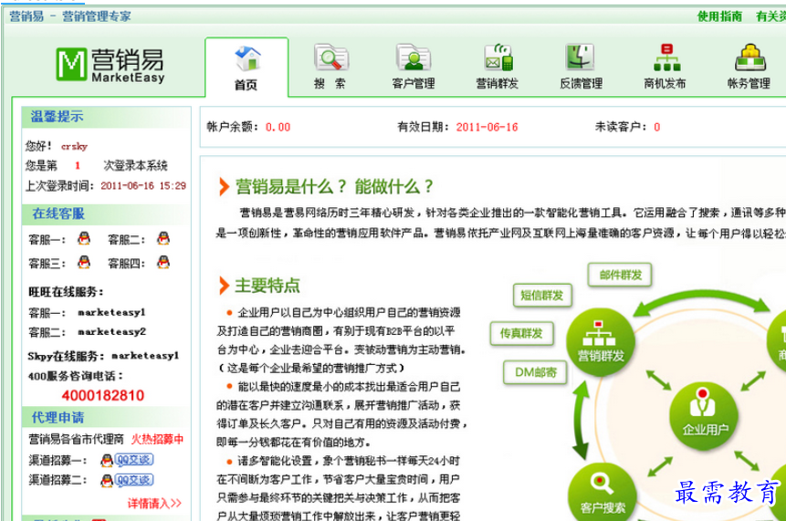Click the 代理申请 panel header
The image size is (786, 521).
coord(106,417)
